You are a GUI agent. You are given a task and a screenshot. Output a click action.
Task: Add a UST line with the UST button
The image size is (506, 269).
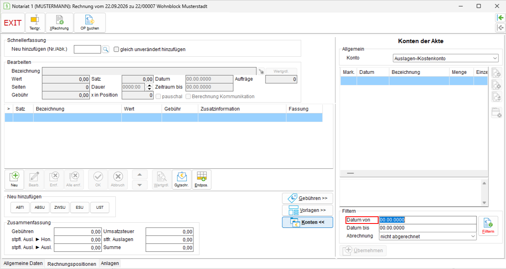(100, 208)
